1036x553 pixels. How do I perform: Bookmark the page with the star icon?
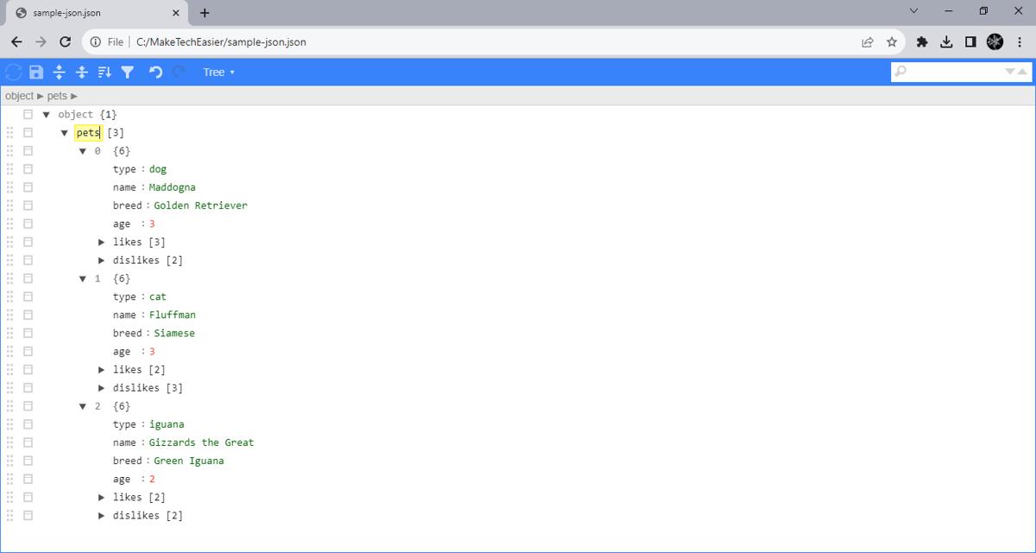click(x=892, y=41)
